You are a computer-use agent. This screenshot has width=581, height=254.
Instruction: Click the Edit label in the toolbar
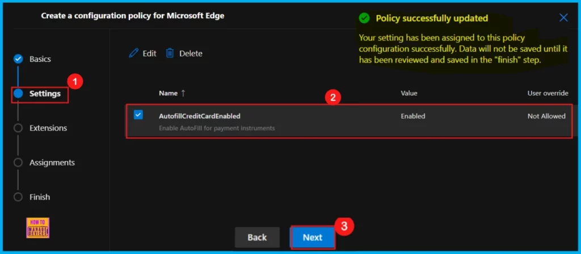149,53
